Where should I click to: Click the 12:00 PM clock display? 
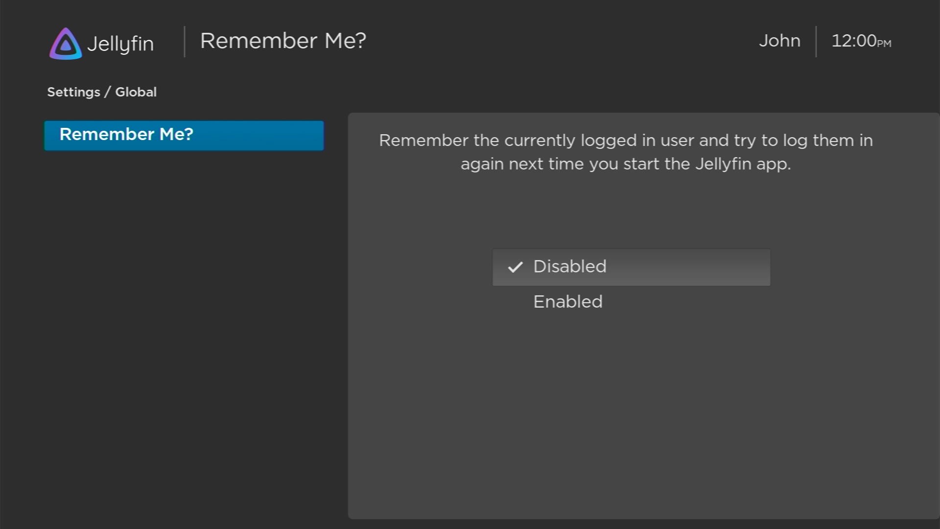(861, 41)
